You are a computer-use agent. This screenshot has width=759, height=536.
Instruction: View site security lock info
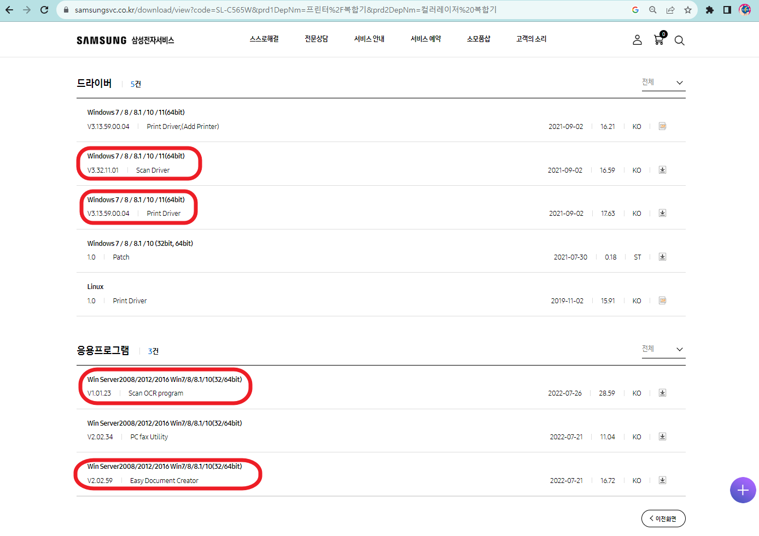[x=66, y=10]
